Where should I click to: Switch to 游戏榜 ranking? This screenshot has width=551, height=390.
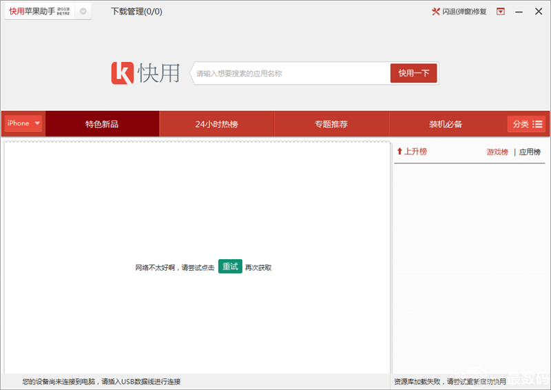coord(497,152)
